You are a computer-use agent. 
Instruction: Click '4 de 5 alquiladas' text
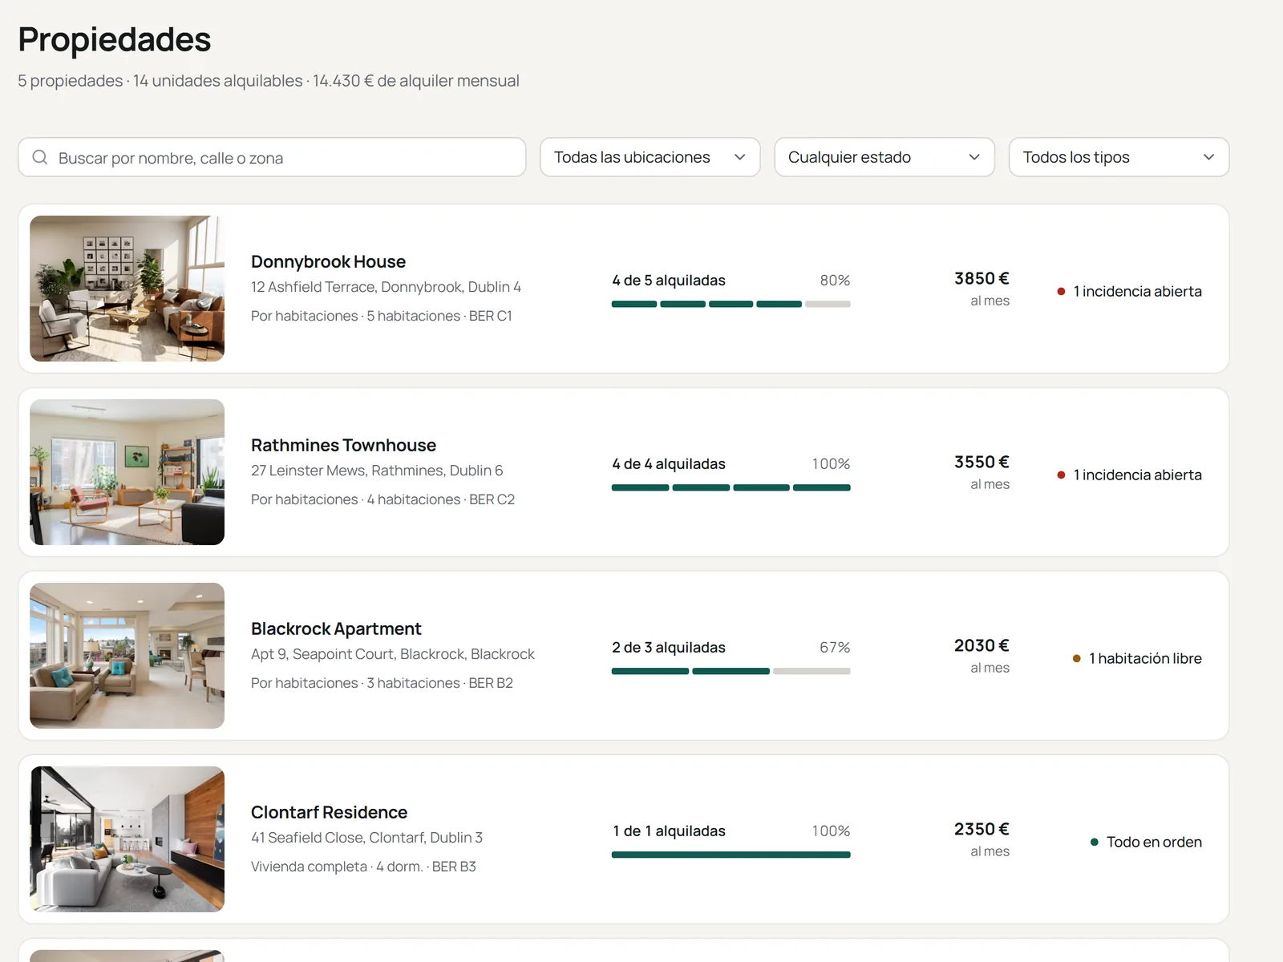pos(669,280)
